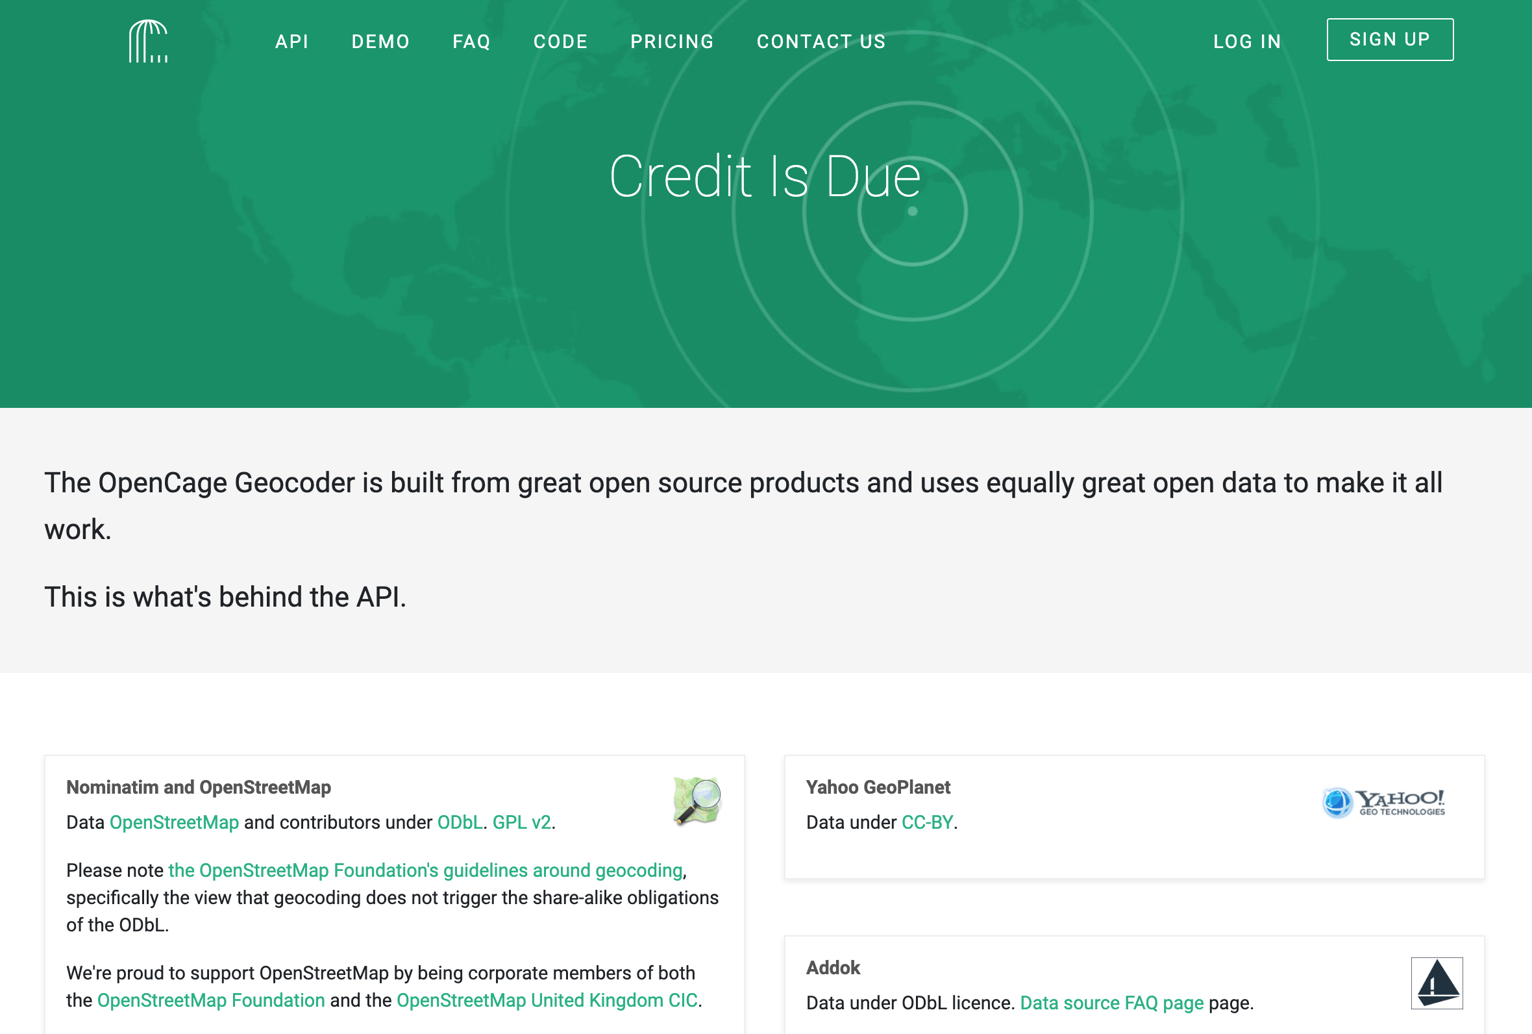This screenshot has width=1532, height=1034.
Task: Click the Nominatim map magnifier icon
Action: [x=697, y=800]
